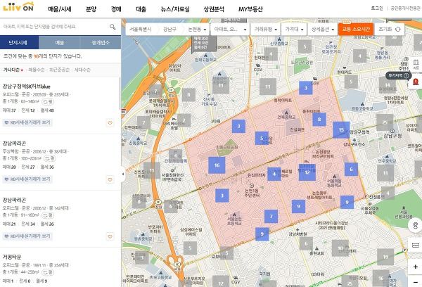Click the search magnifier icon
Image resolution: width=422 pixels, height=287 pixels.
pyautogui.click(x=113, y=27)
